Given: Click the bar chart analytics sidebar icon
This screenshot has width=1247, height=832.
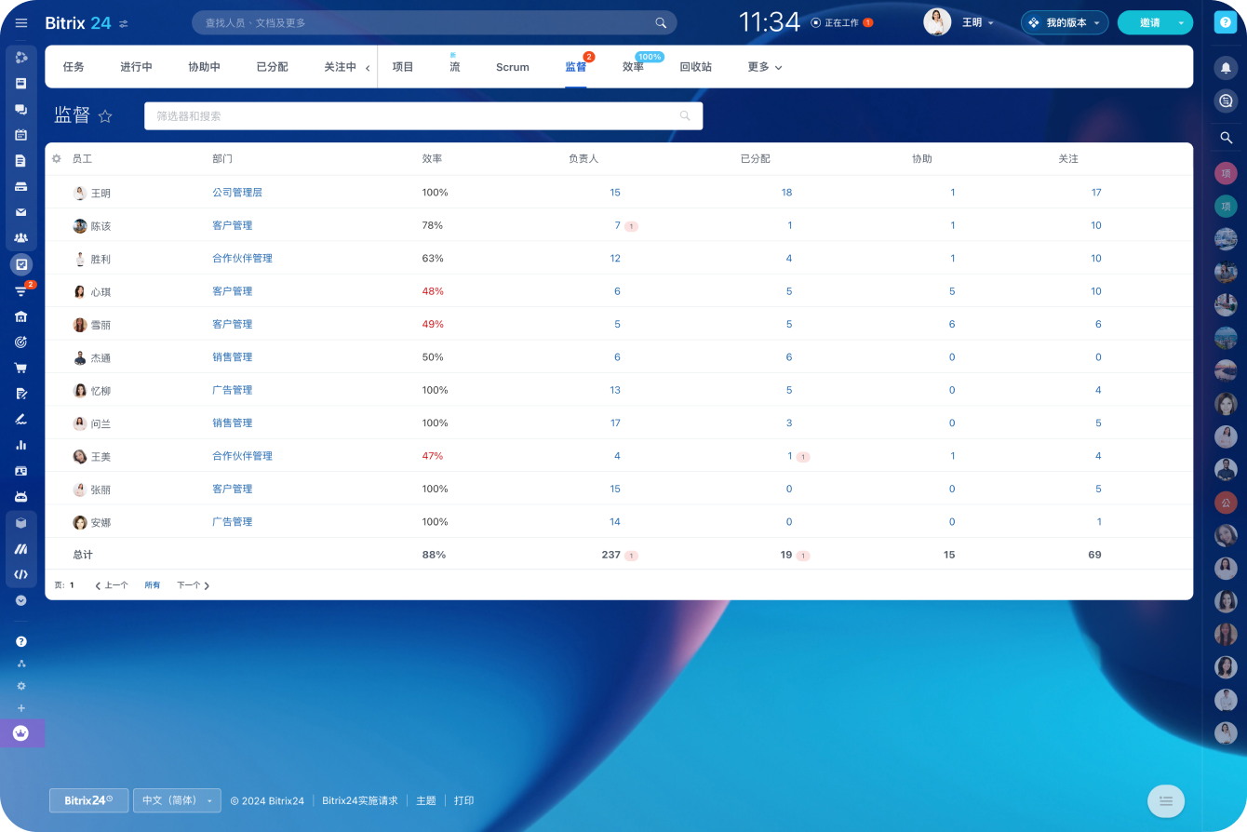Looking at the screenshot, I should (21, 445).
